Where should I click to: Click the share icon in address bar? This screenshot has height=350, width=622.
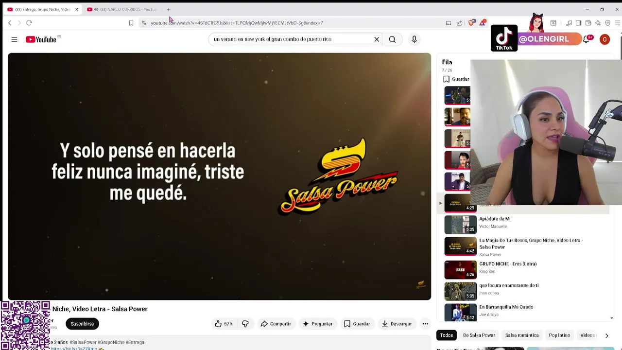click(x=459, y=23)
